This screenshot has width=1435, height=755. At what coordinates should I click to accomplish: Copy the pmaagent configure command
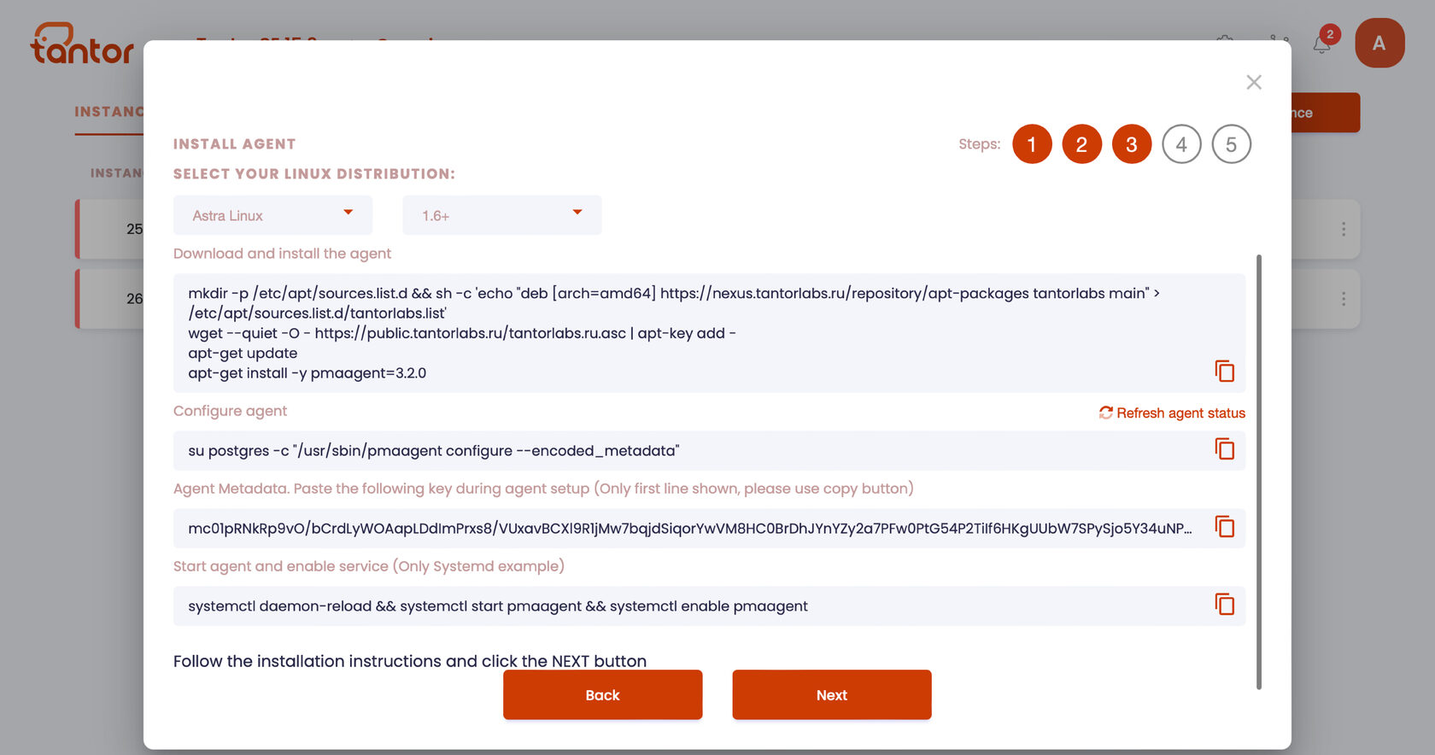tap(1225, 449)
